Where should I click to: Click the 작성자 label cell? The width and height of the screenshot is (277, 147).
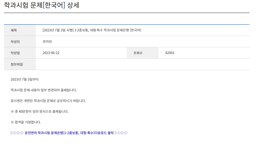click(20, 42)
